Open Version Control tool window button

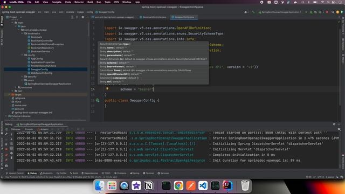pyautogui.click(x=15, y=174)
